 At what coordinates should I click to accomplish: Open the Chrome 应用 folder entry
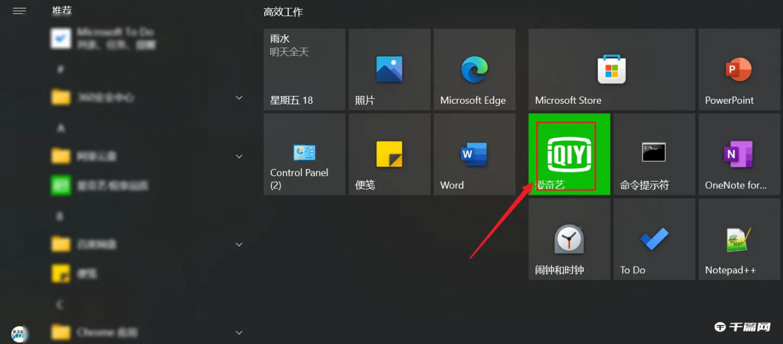pyautogui.click(x=147, y=331)
